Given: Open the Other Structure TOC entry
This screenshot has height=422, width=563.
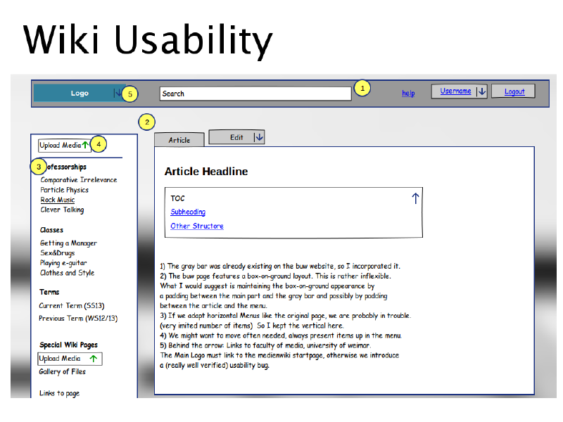Looking at the screenshot, I should coord(196,226).
